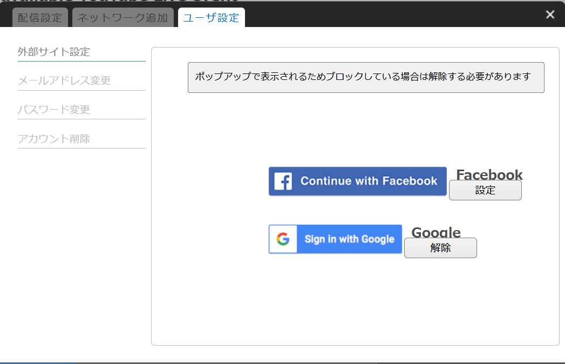Viewport: 565px width, 364px height.
Task: Click the 解除 button under Google
Action: click(x=440, y=248)
